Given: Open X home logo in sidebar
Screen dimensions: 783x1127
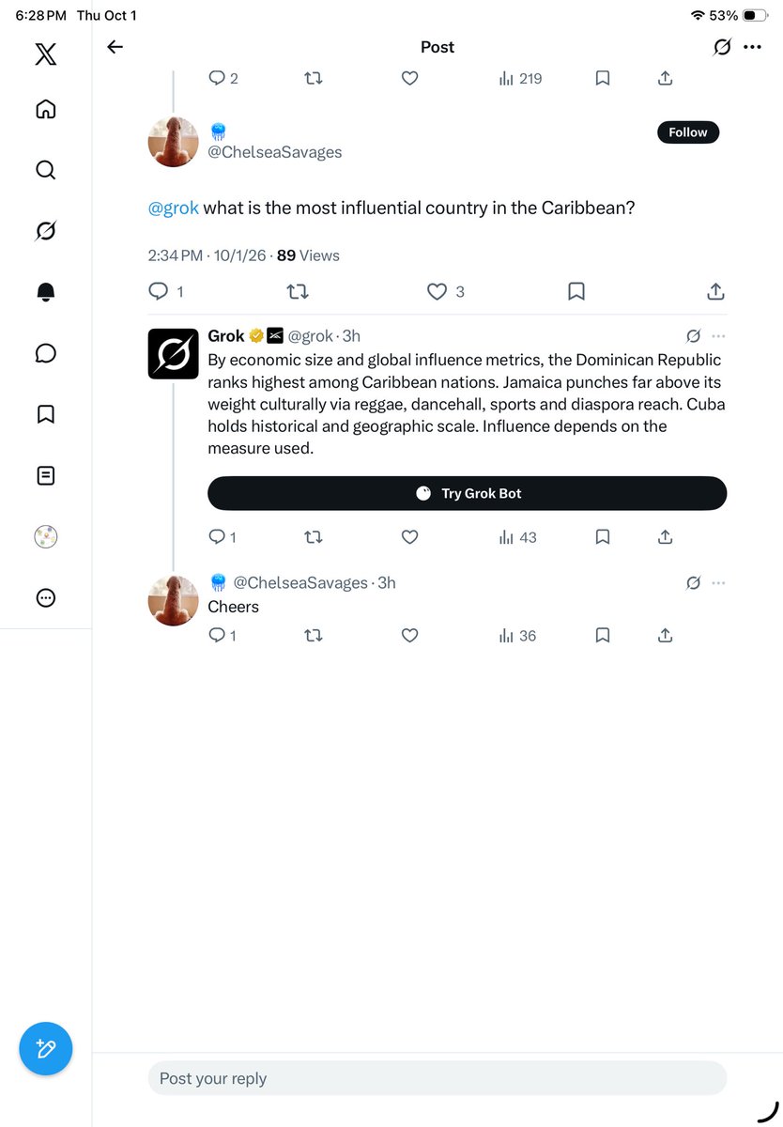Looking at the screenshot, I should 45,54.
